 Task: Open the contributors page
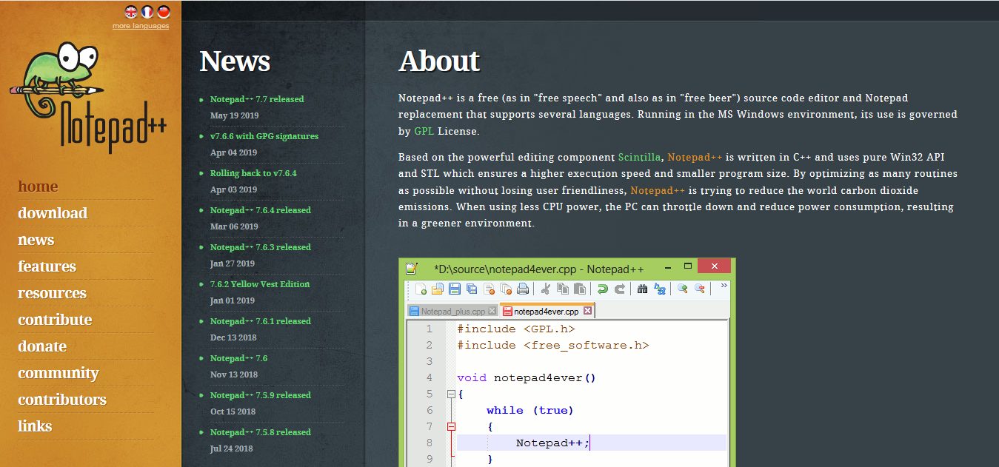(x=62, y=400)
